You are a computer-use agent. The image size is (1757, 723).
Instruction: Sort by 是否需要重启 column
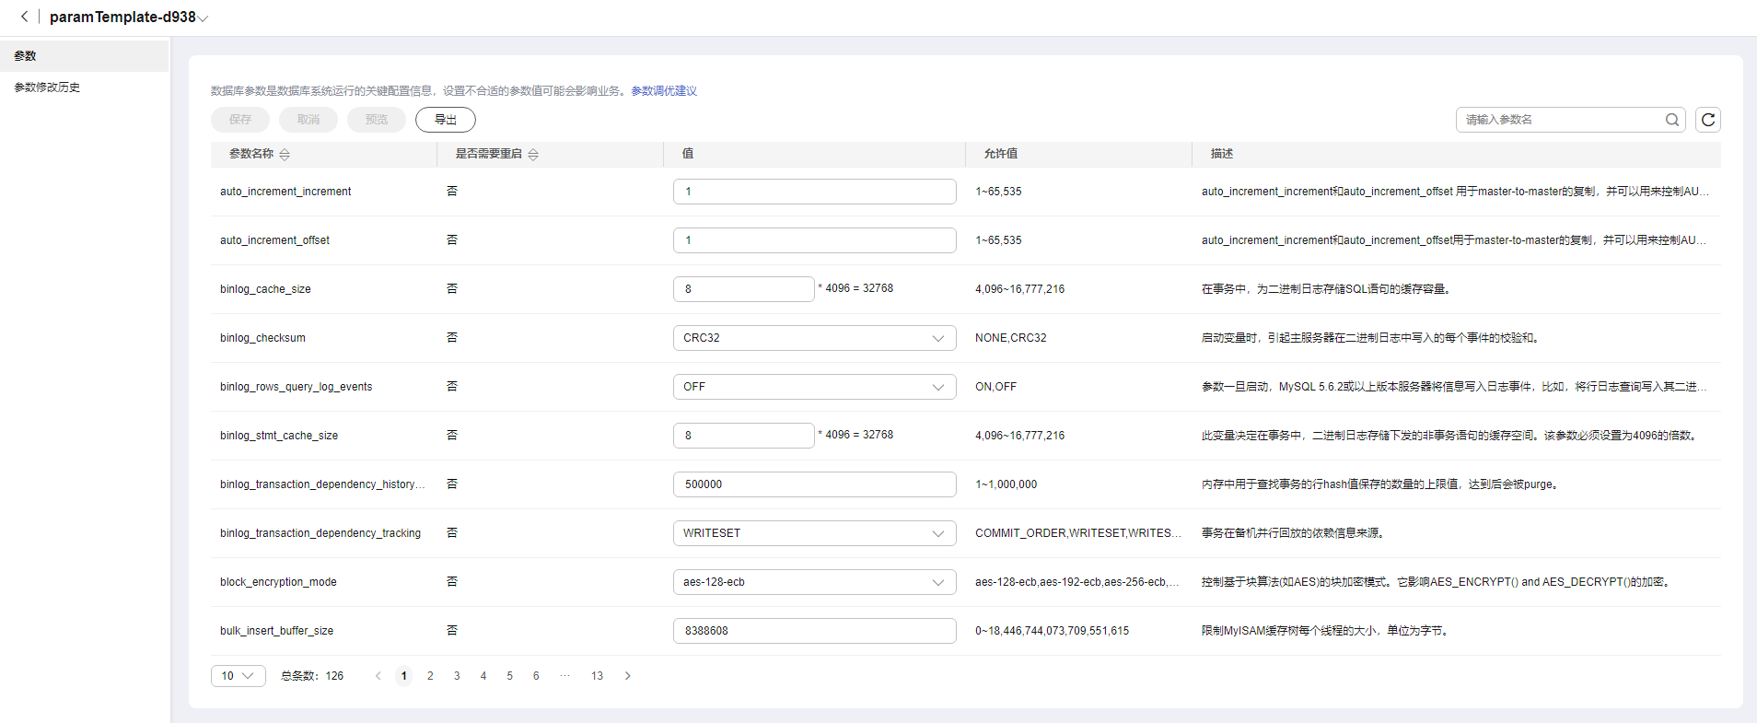pos(533,155)
